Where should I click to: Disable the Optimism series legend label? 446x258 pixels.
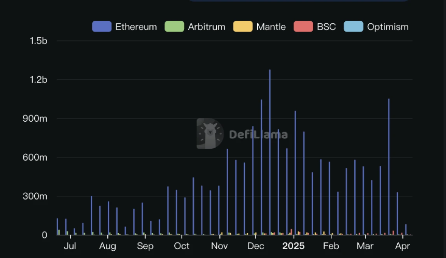[387, 27]
